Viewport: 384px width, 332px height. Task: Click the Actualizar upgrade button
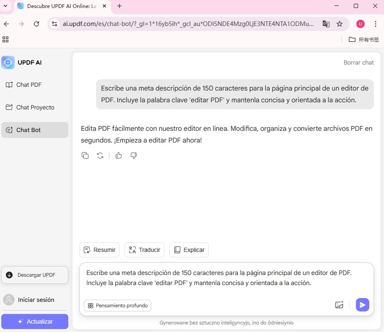click(x=35, y=322)
